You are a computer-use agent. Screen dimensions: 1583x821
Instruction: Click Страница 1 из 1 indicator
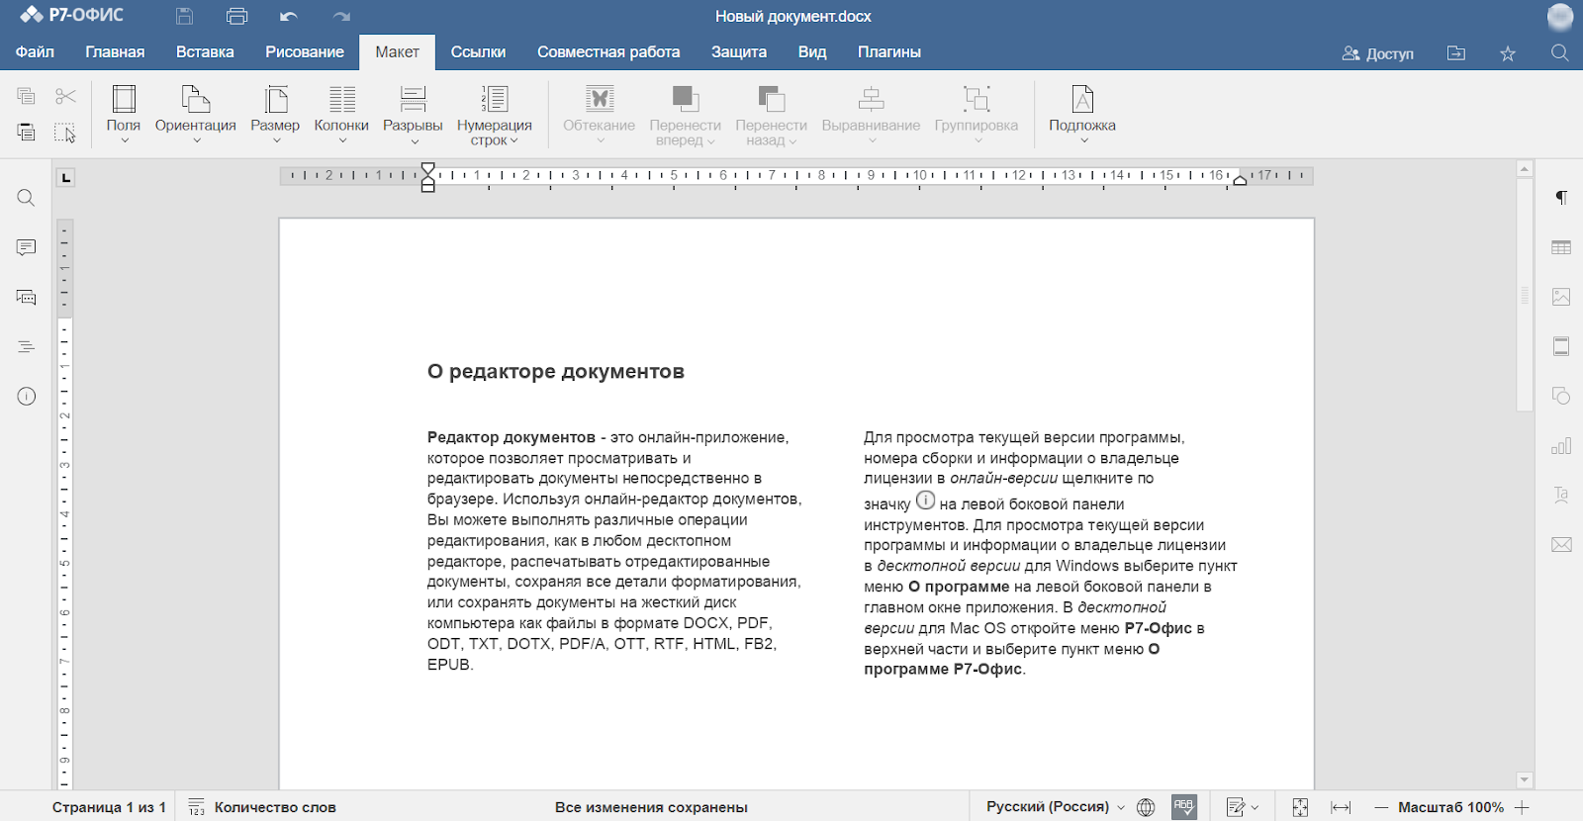pyautogui.click(x=109, y=807)
